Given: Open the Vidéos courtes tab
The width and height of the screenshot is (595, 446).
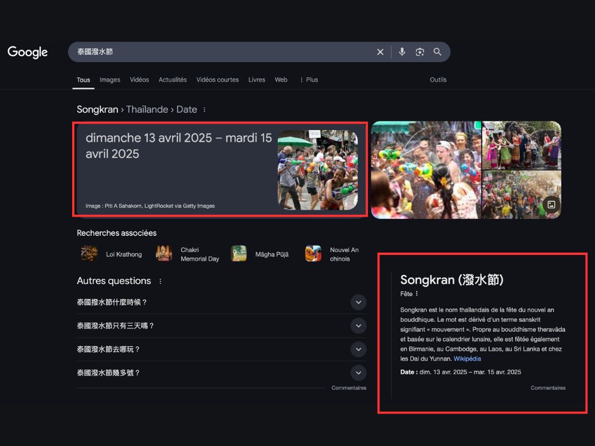Looking at the screenshot, I should (x=217, y=80).
